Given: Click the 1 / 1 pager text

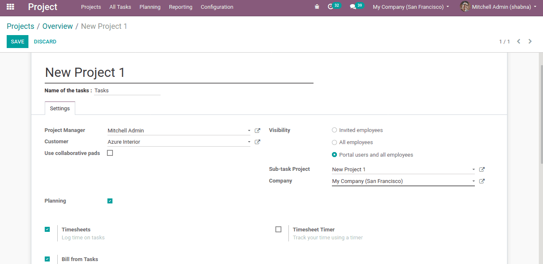Looking at the screenshot, I should pyautogui.click(x=505, y=41).
